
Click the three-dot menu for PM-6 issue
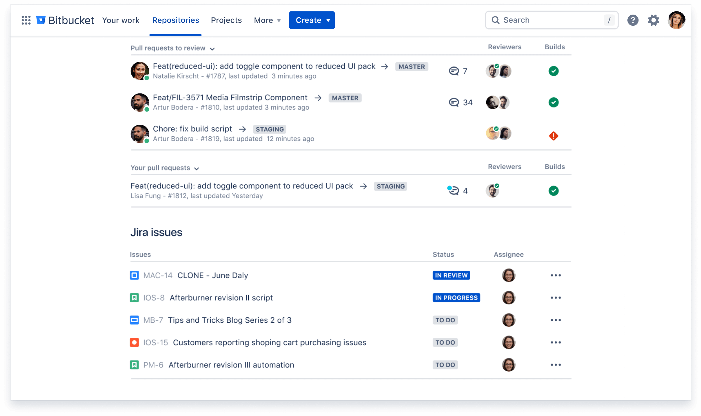click(556, 365)
